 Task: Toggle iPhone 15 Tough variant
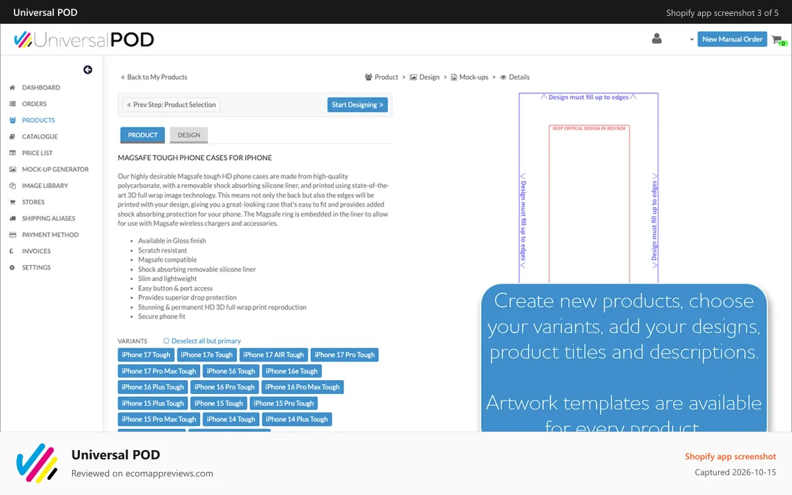(x=219, y=403)
